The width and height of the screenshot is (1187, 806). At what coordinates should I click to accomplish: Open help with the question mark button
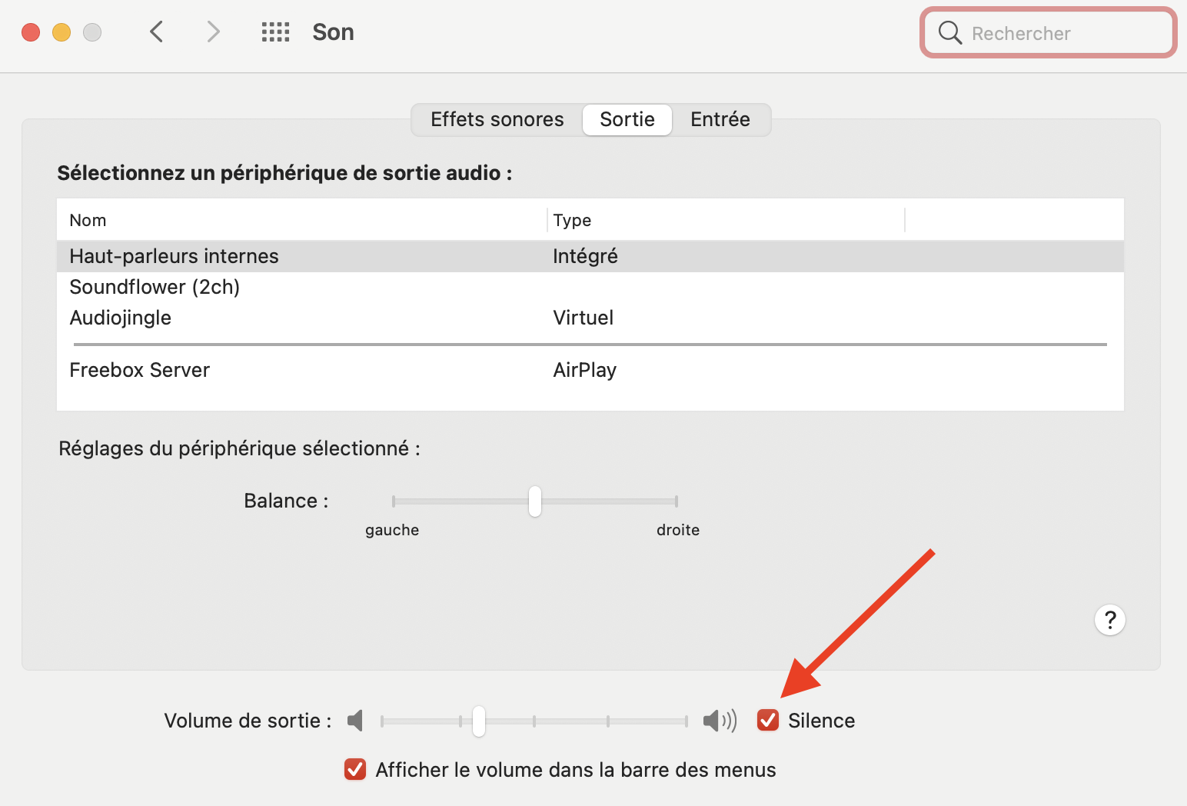[x=1109, y=620]
